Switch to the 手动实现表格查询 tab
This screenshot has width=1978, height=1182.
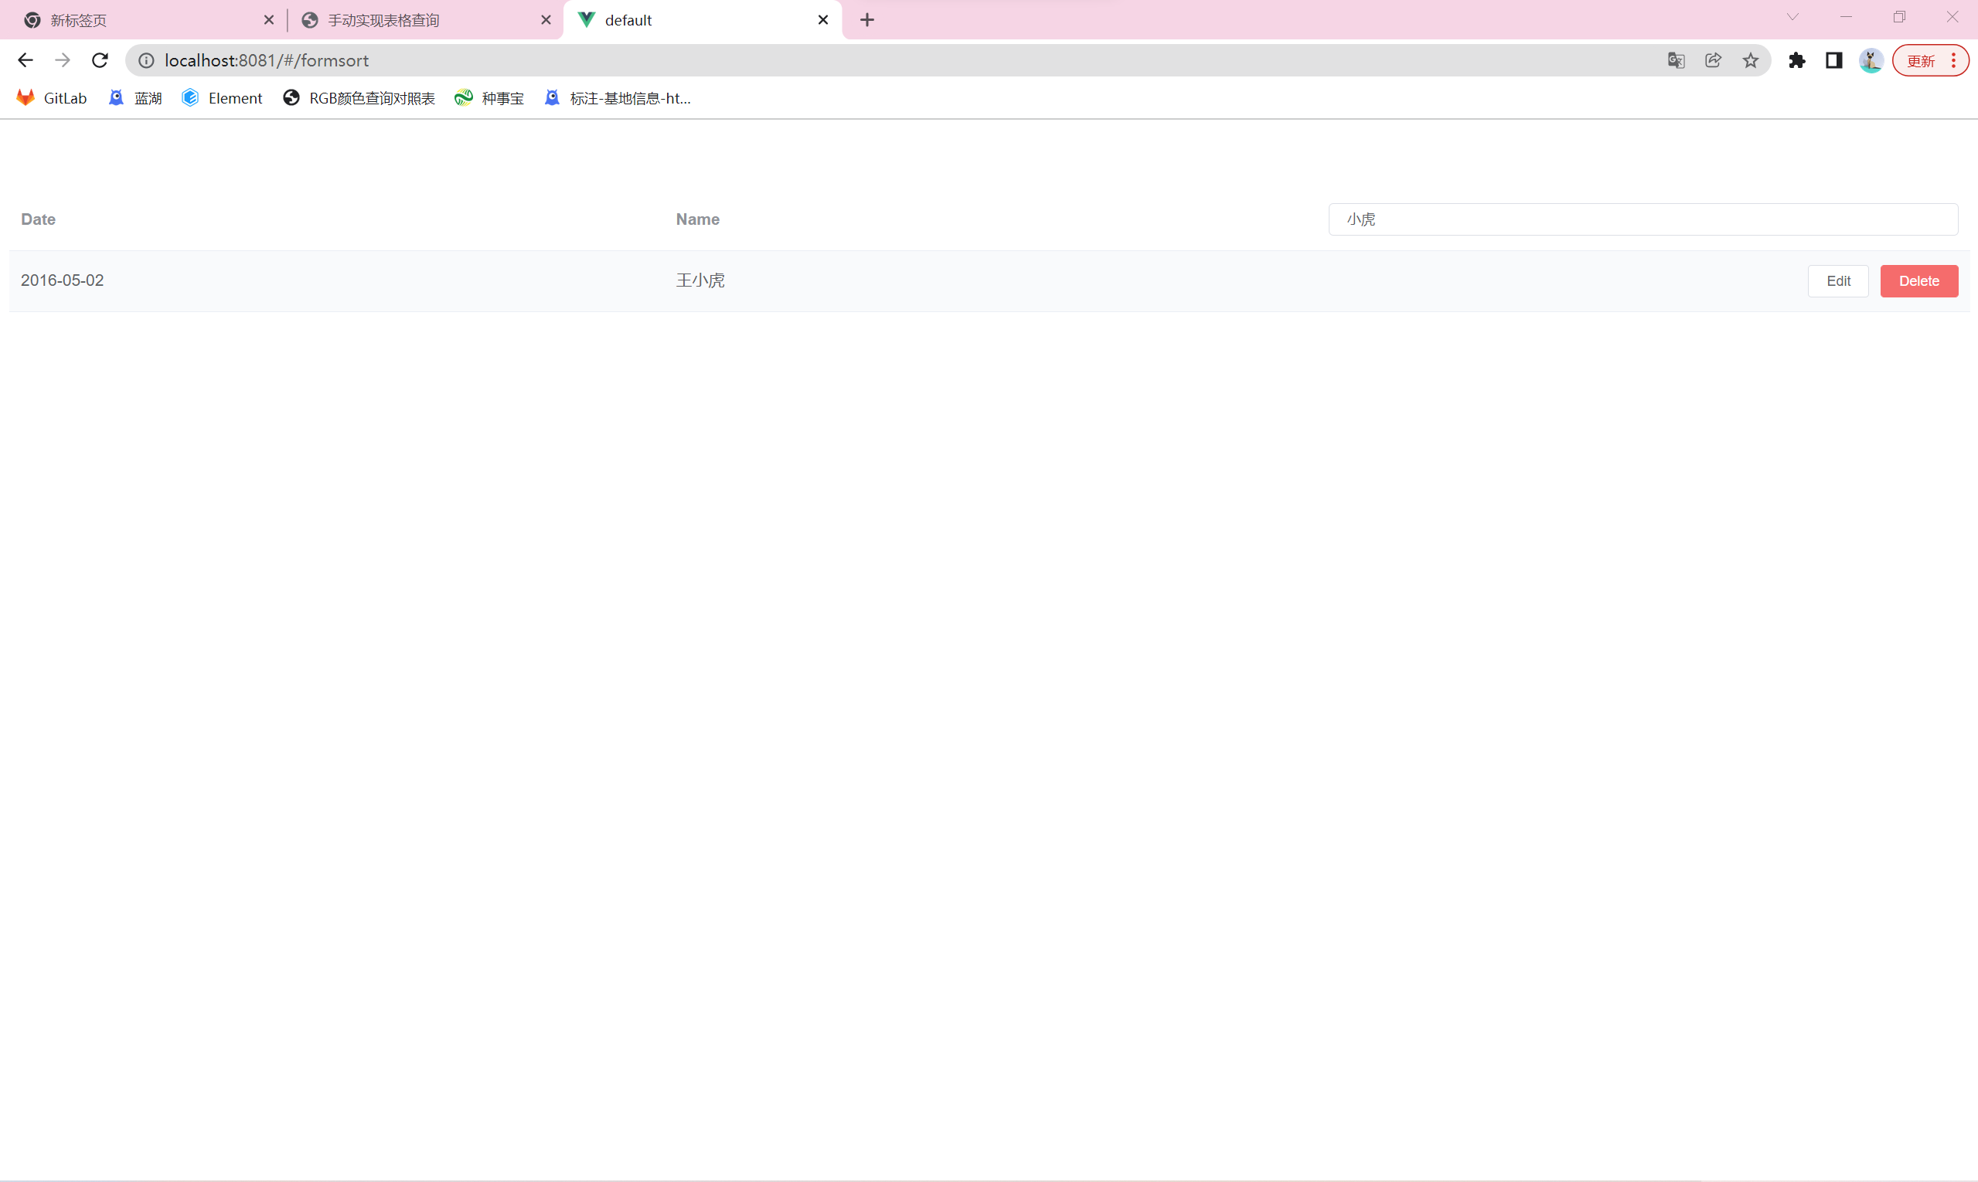coord(383,20)
